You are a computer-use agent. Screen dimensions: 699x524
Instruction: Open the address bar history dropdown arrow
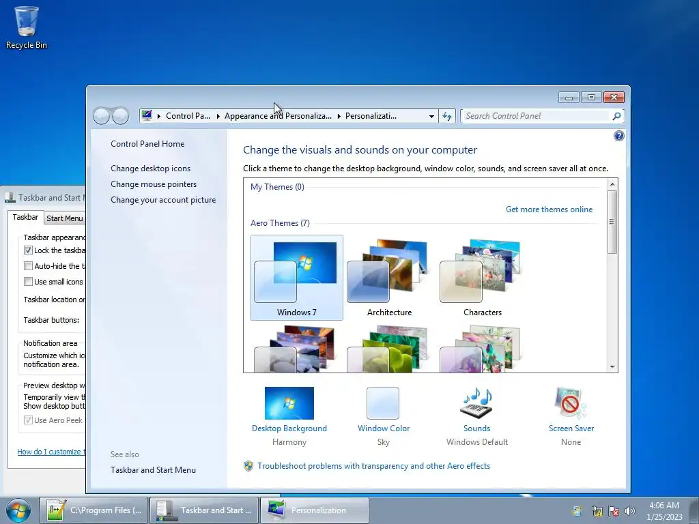pos(431,116)
